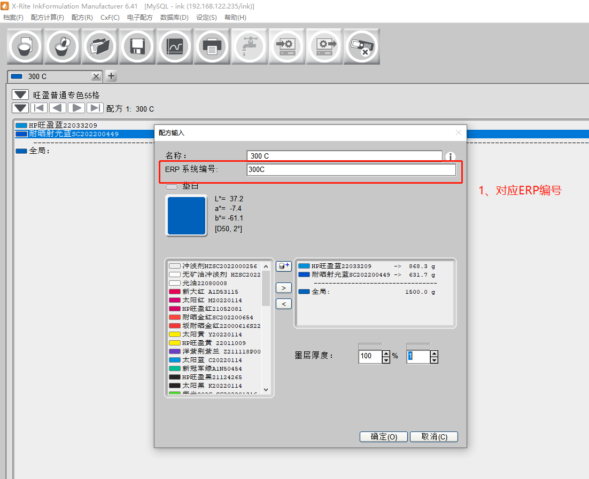Select 太阳红 M20220114 in the list
This screenshot has width=589, height=479.
214,300
